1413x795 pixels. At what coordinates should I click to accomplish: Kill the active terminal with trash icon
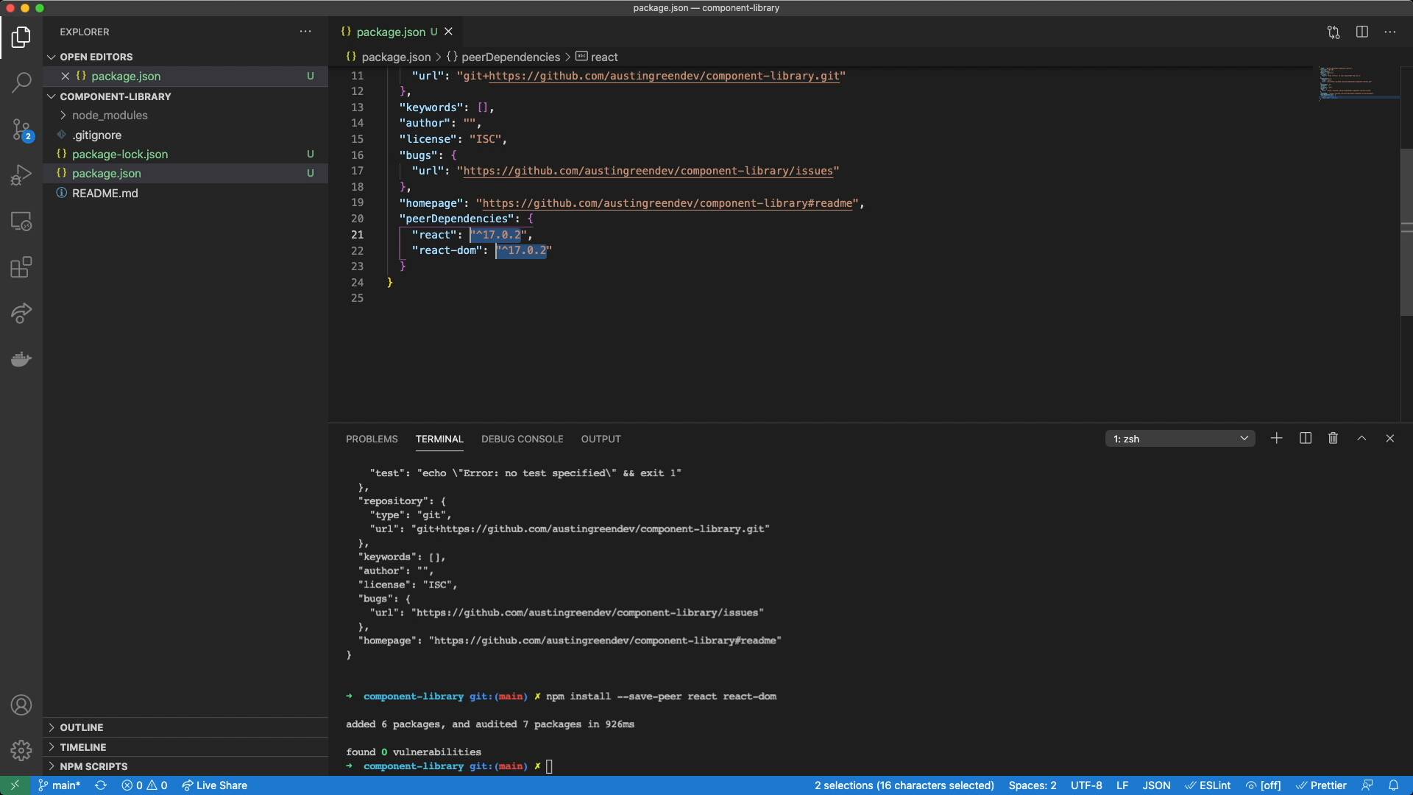click(1333, 438)
